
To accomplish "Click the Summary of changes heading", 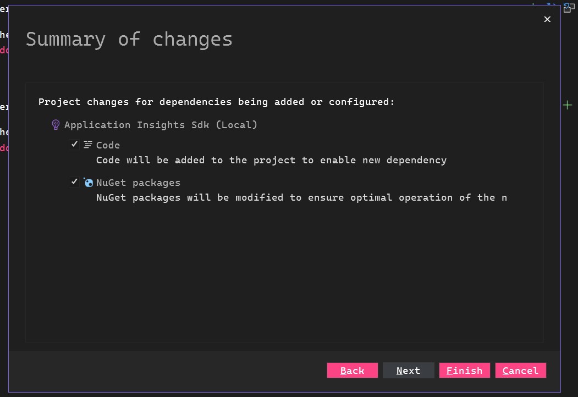I will (129, 40).
